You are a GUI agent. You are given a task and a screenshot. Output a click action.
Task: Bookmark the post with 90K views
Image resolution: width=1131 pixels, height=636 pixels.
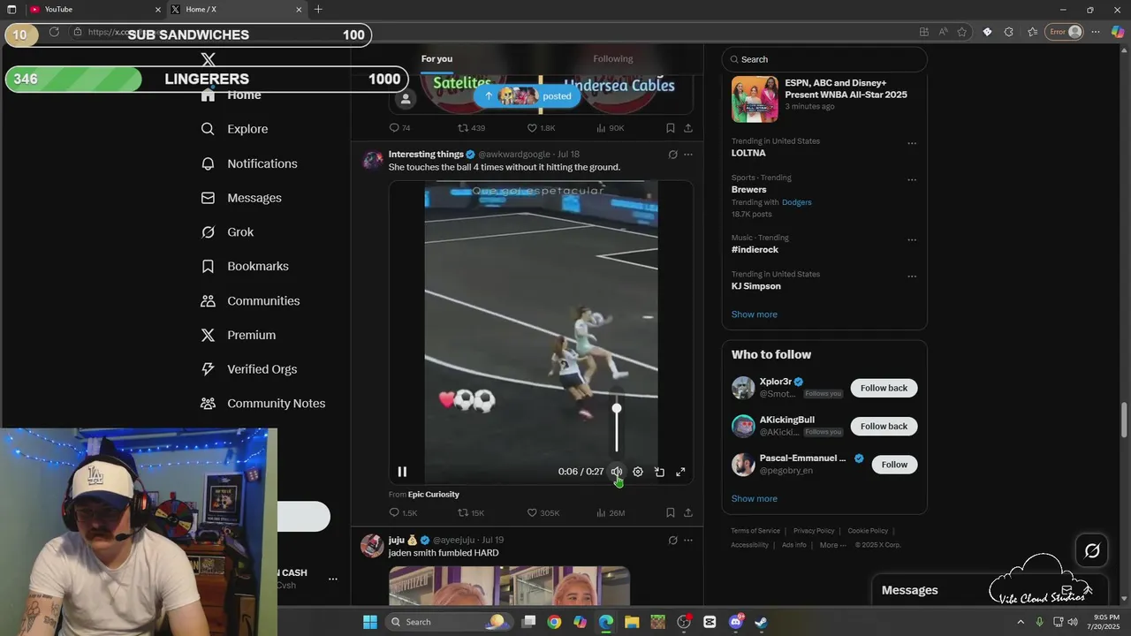(x=670, y=128)
